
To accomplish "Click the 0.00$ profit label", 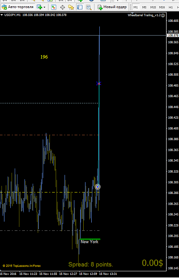I will click(152, 263).
